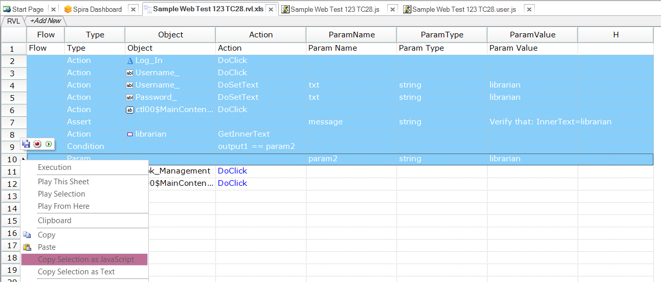Choose Play From Here menu item
This screenshot has height=282, width=661.
pos(63,206)
